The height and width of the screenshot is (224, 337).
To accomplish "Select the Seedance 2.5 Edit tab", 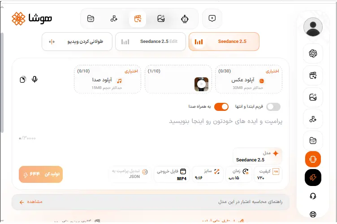I will tap(151, 42).
